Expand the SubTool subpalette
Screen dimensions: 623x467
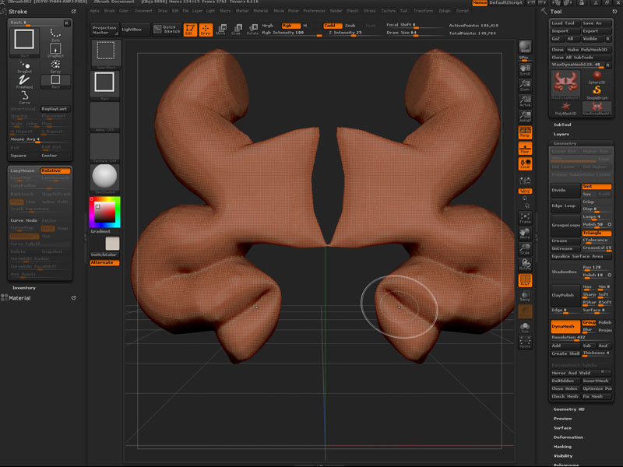point(562,125)
